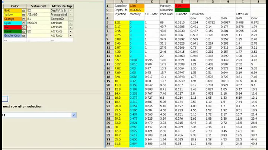This screenshot has width=268, height=150.
Task: Click yellow cell with value 1.21
Action: [x=121, y=23]
